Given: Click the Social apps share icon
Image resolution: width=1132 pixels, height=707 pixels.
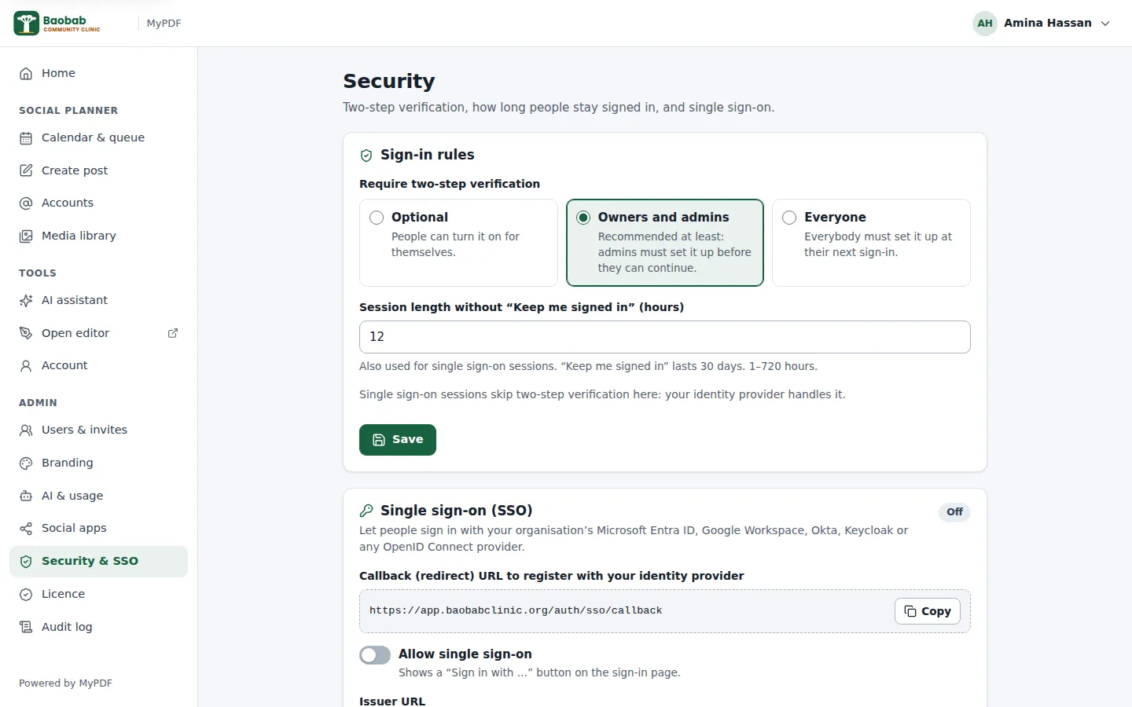Looking at the screenshot, I should pyautogui.click(x=26, y=528).
